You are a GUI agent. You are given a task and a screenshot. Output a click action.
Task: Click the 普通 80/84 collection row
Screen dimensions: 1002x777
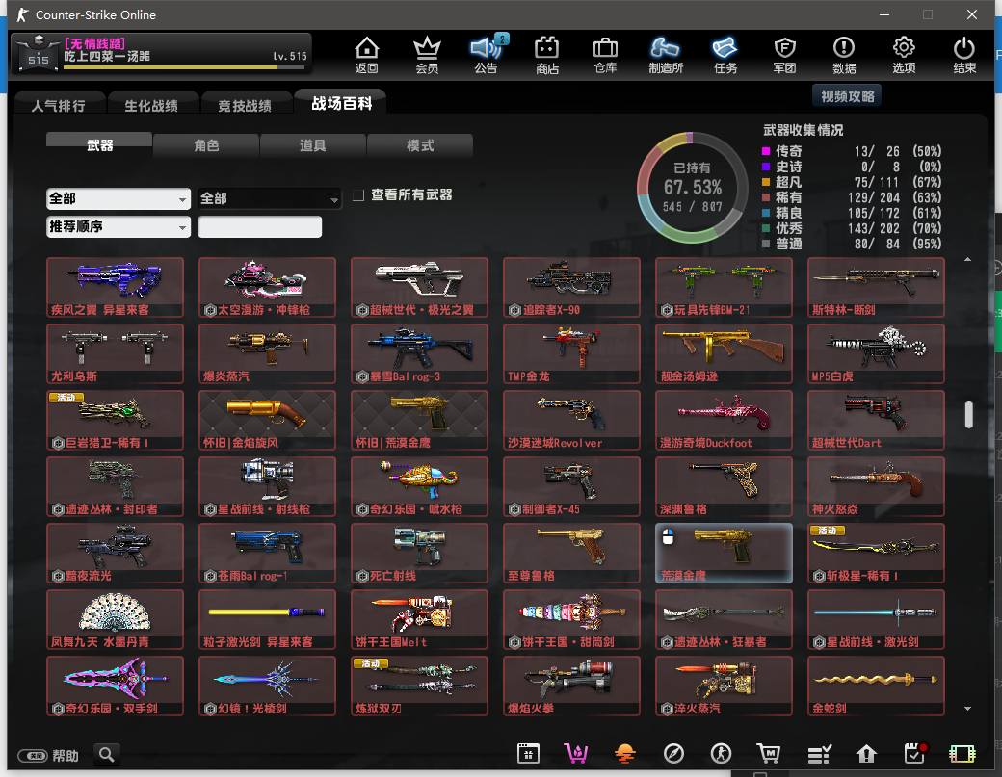851,244
